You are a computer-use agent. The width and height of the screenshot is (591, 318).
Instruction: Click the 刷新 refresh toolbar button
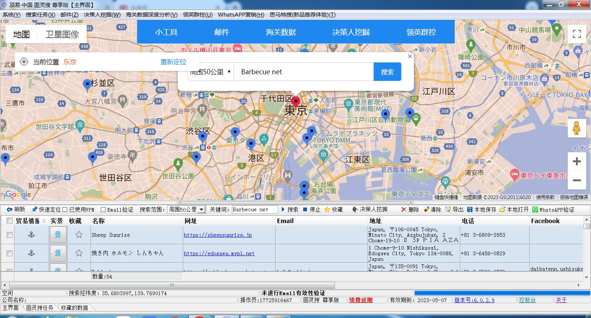click(16, 209)
